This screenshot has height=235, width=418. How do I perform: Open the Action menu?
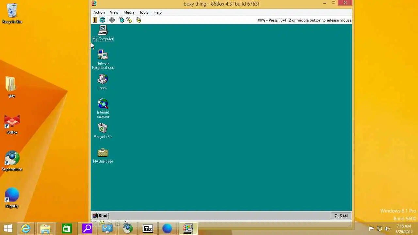99,12
